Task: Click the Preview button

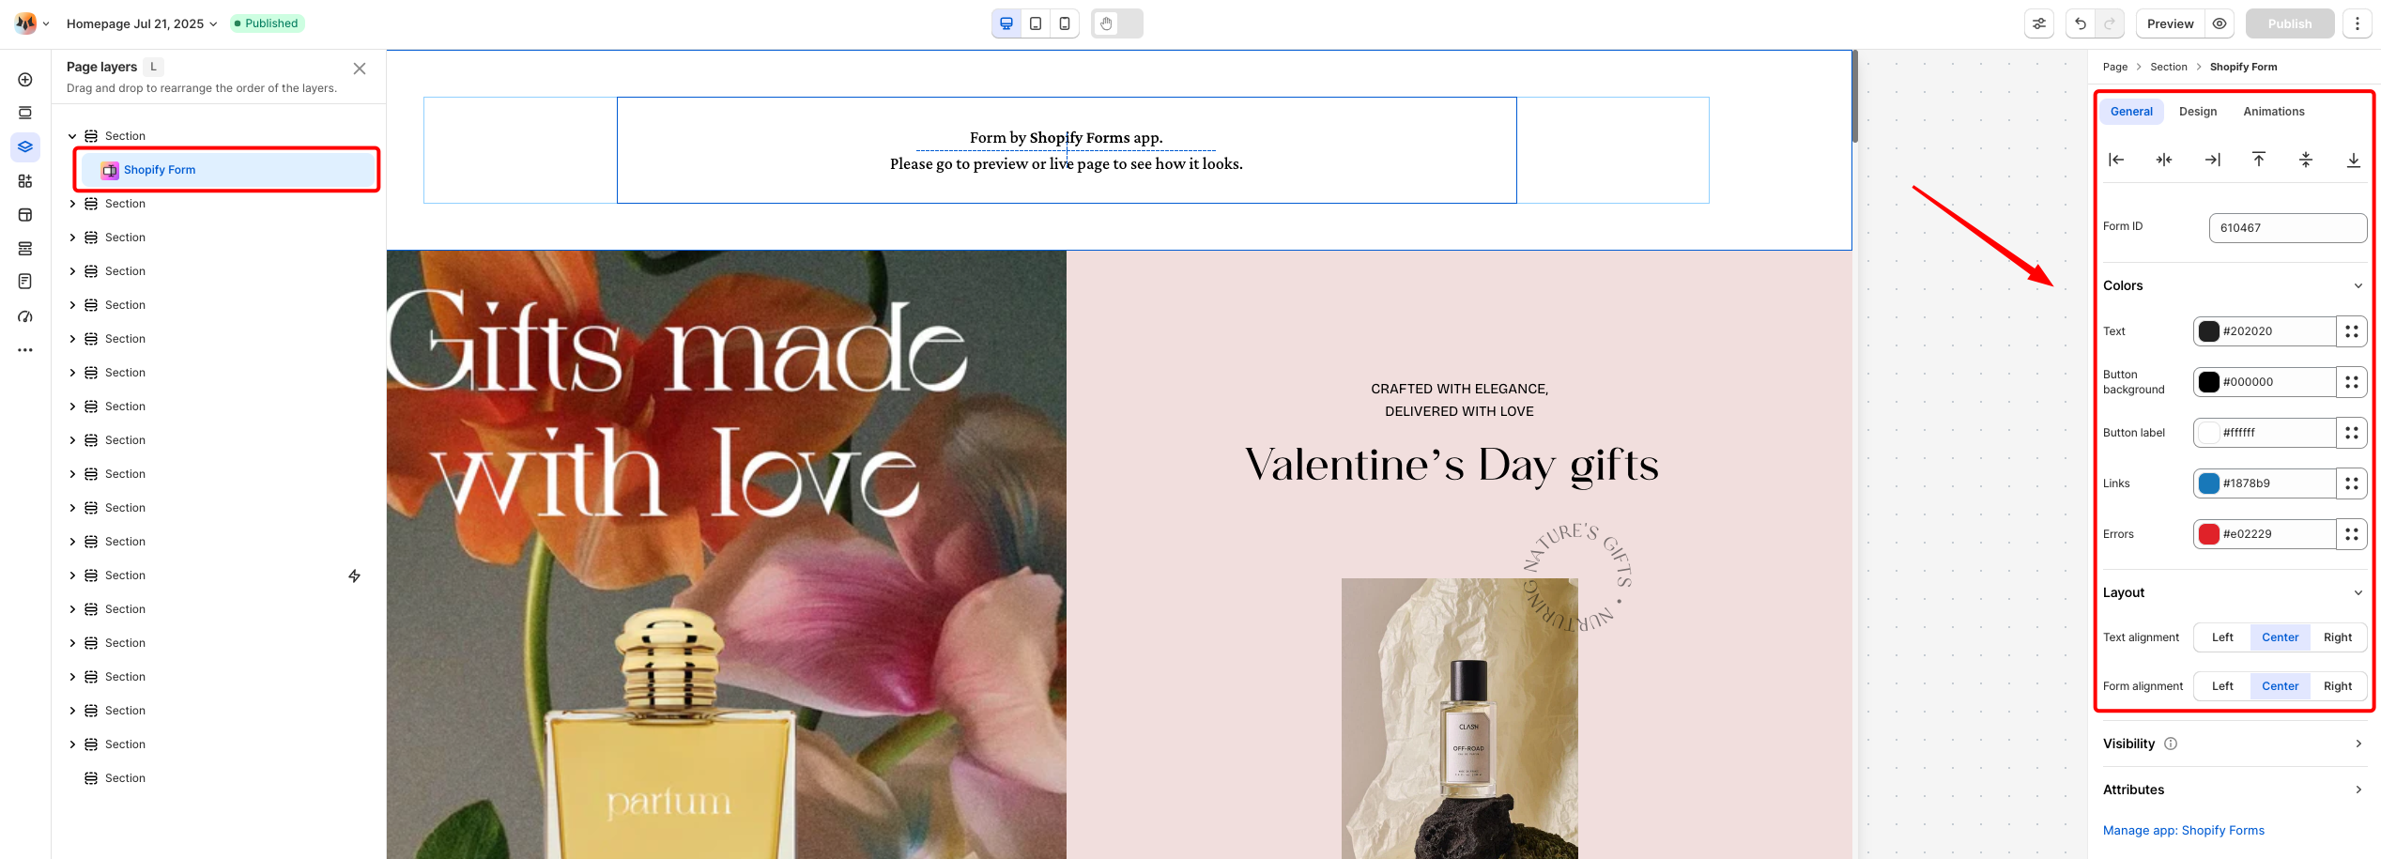Action: point(2170,23)
